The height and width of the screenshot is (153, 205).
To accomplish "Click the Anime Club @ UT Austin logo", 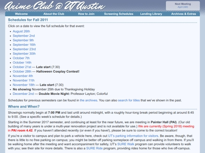I will (55, 6).
